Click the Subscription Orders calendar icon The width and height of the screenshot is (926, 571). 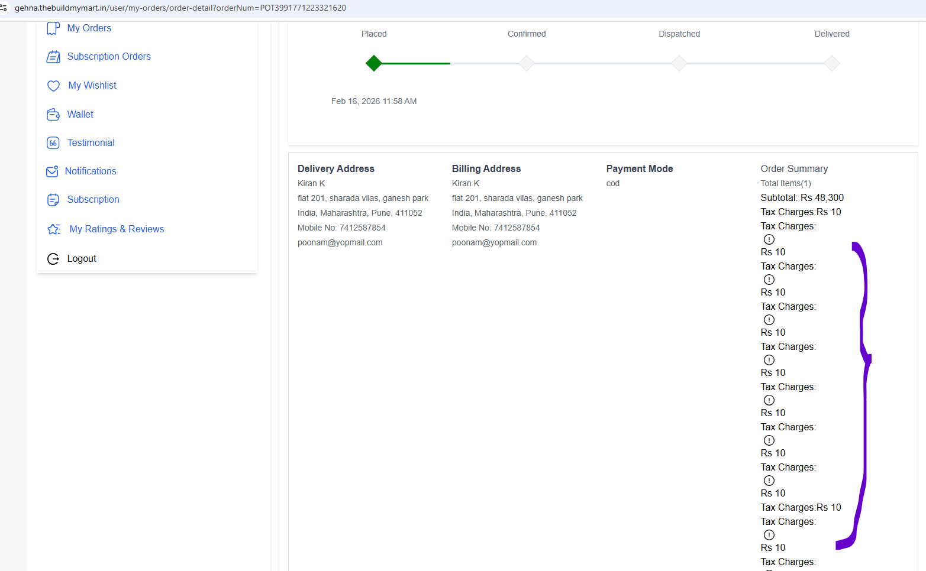pyautogui.click(x=53, y=57)
